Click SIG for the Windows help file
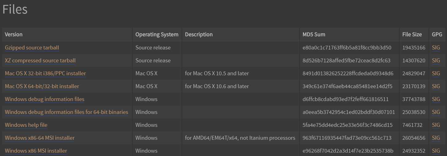Screen dimensions: 447x156 click(x=436, y=125)
